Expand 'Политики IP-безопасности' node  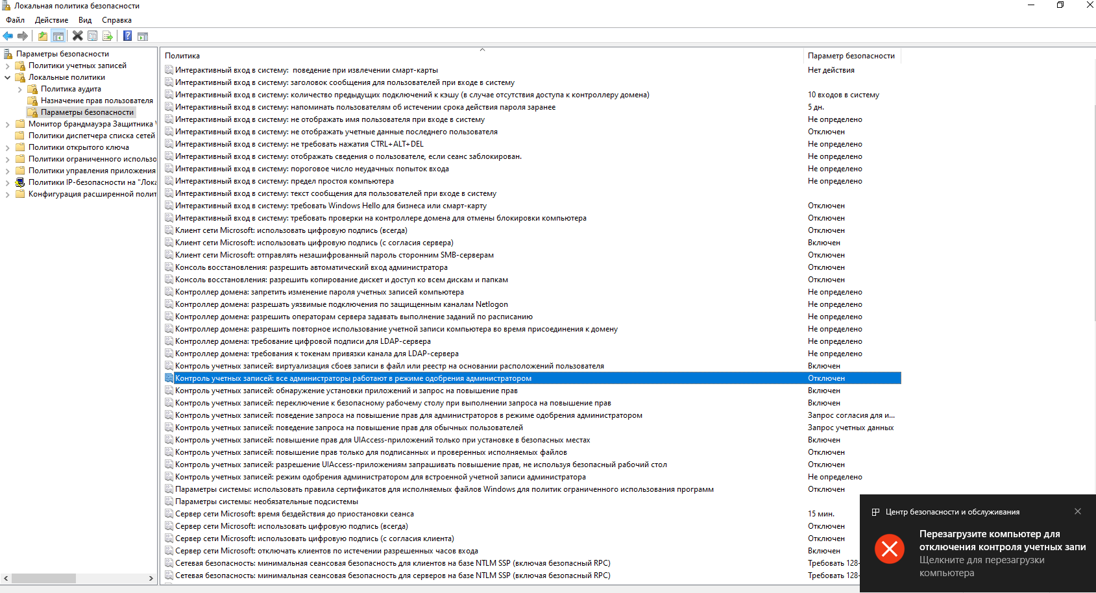pos(8,182)
